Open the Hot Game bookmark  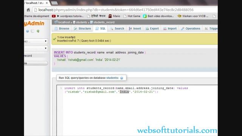(x=132, y=16)
